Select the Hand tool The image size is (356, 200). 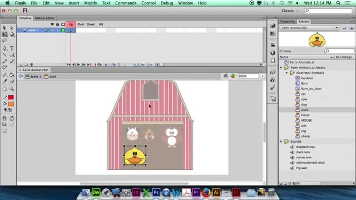coord(4,89)
